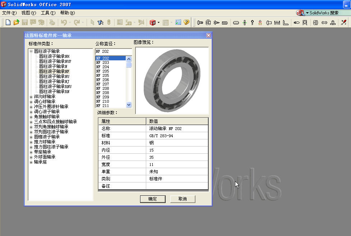The image size is (351, 236).
Task: Select the nut standard part icon
Action: click(208, 23)
